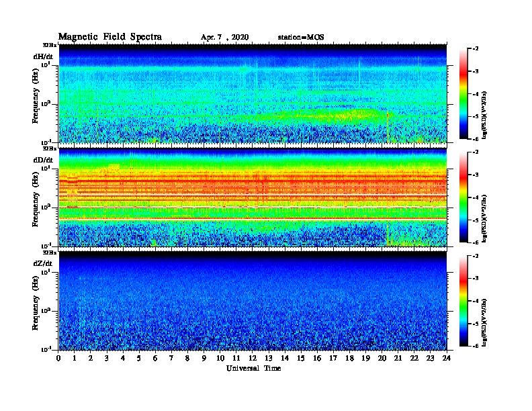Click the "18" hour tick label on time axis
The image size is (532, 411).
pyautogui.click(x=349, y=358)
